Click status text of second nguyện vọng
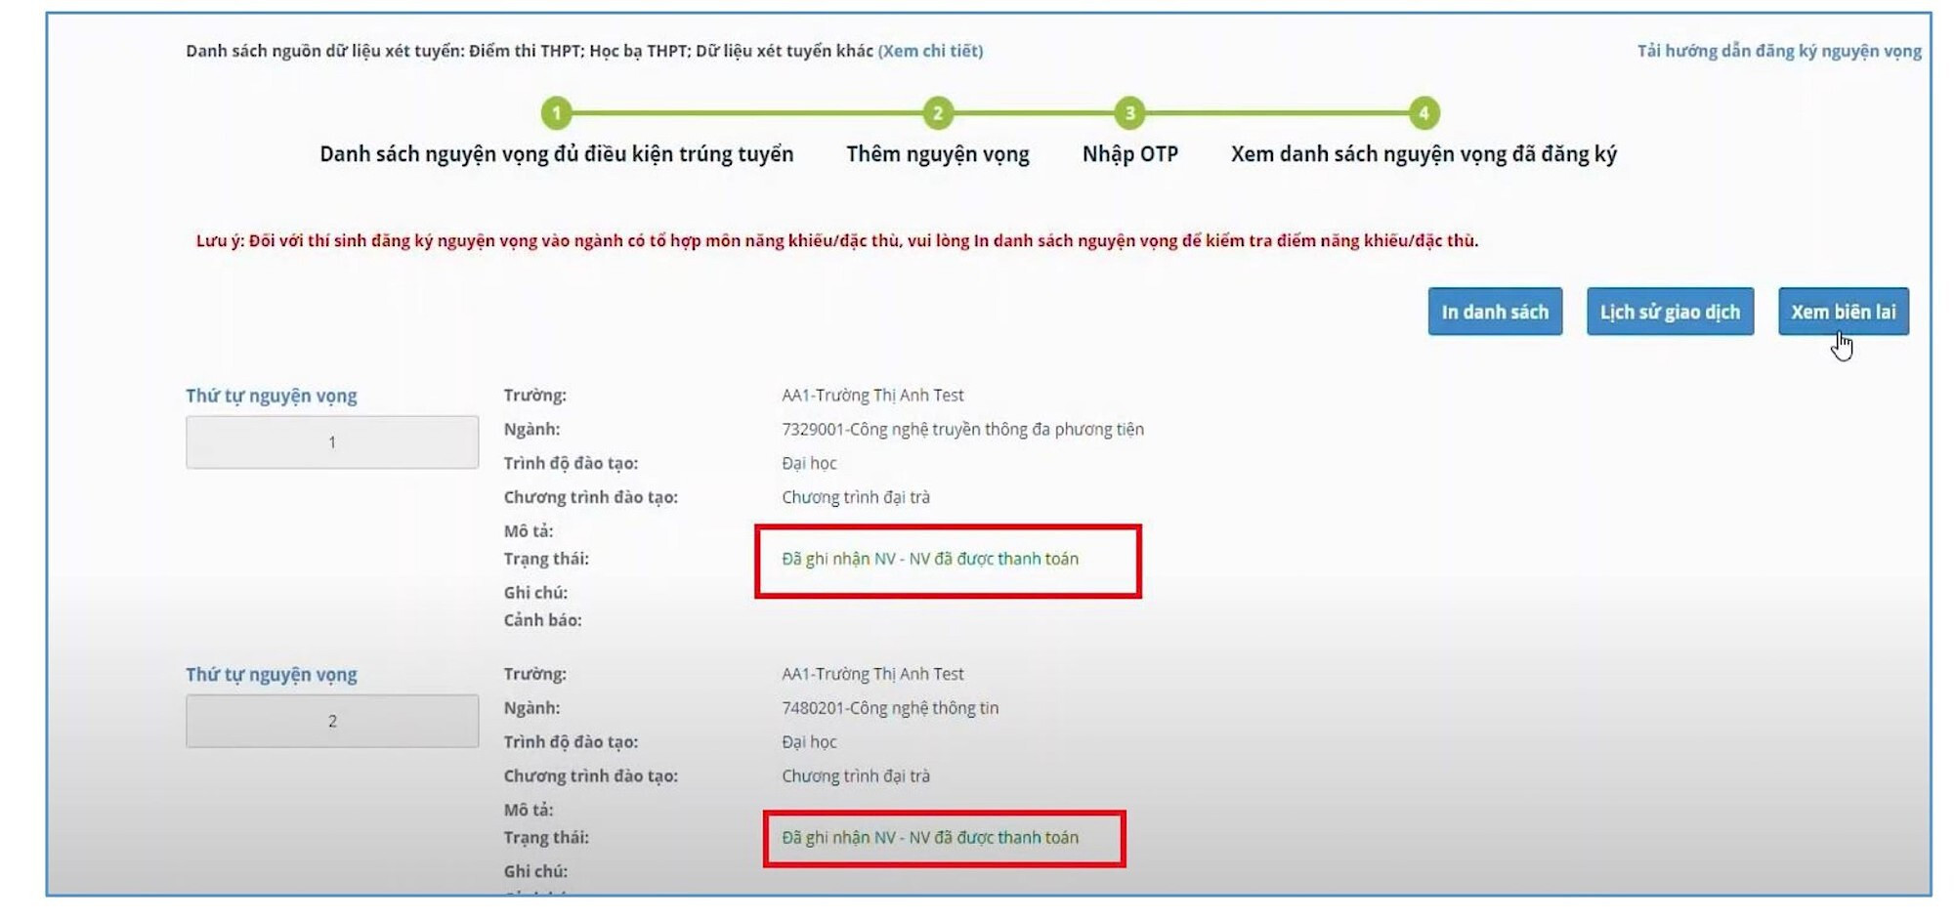 pyautogui.click(x=929, y=837)
